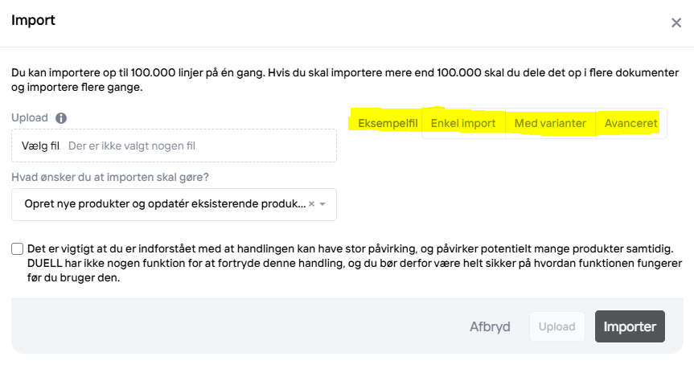Image resolution: width=694 pixels, height=365 pixels.
Task: Click the Upload info icon
Action: pos(61,118)
